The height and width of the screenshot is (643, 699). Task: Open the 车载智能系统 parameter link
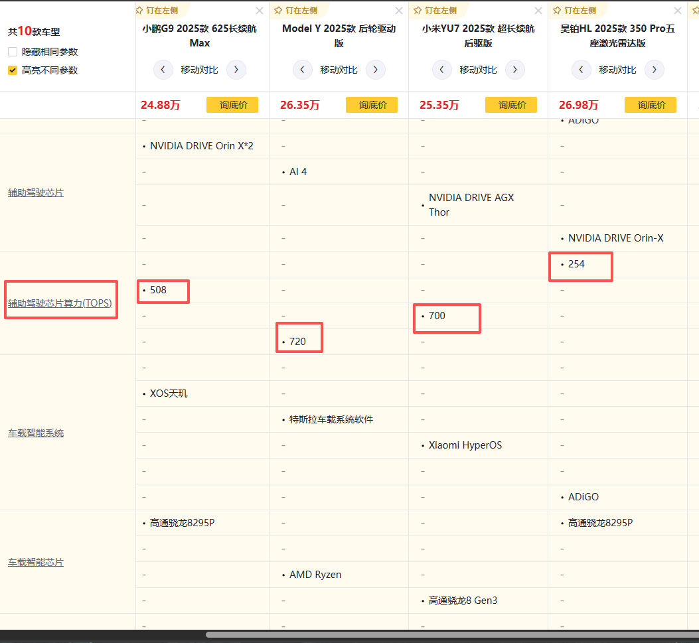[x=36, y=433]
